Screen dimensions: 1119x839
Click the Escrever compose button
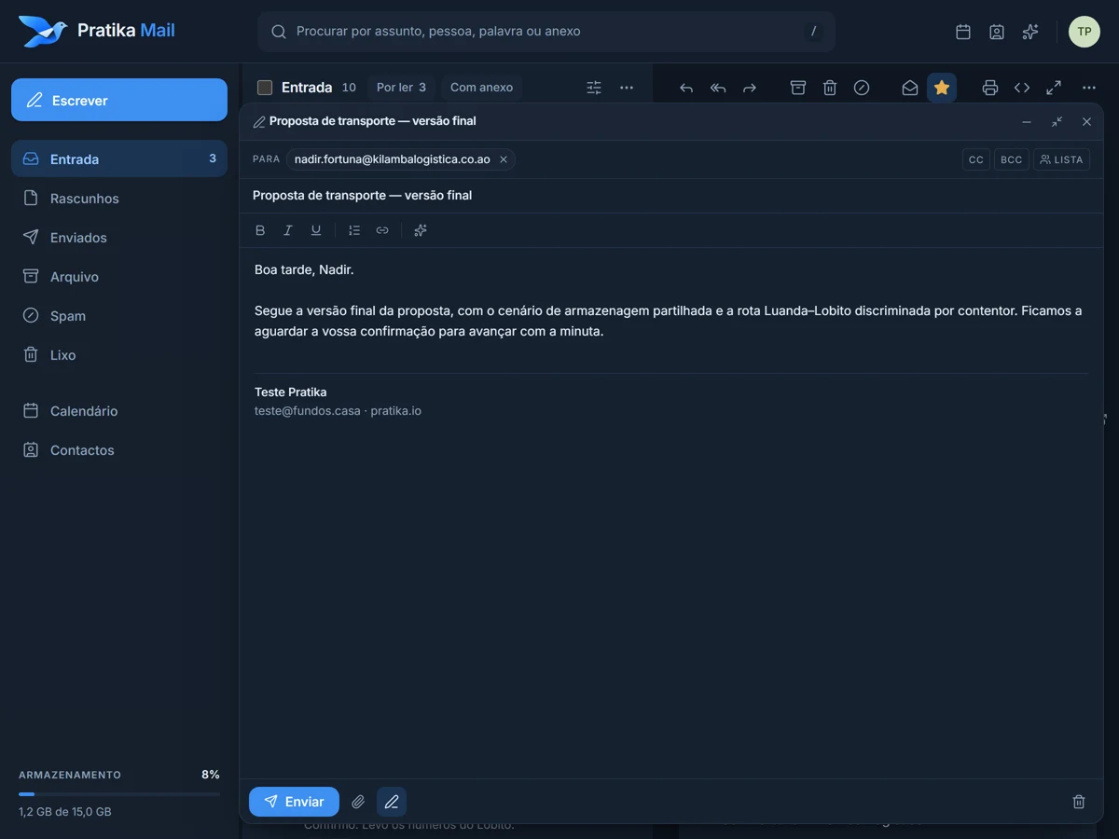click(x=119, y=100)
